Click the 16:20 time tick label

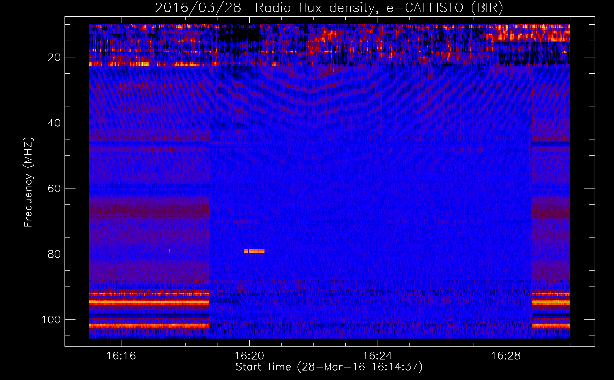click(x=249, y=356)
